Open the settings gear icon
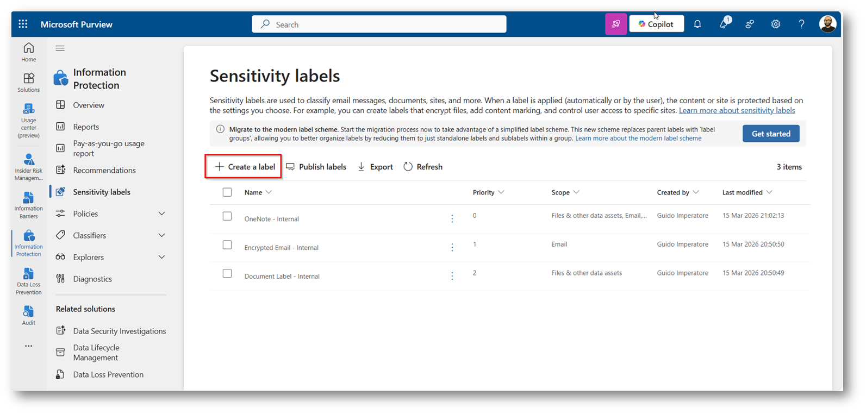Image resolution: width=866 pixels, height=414 pixels. tap(776, 24)
